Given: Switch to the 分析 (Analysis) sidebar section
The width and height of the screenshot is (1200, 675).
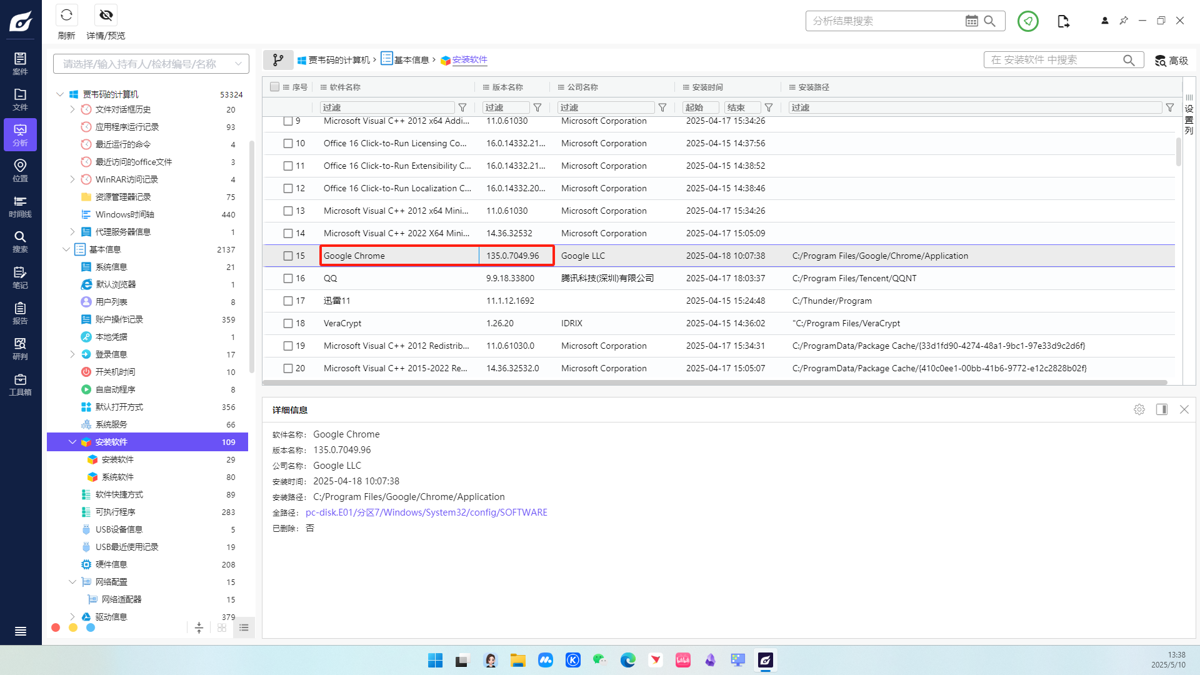Looking at the screenshot, I should click(20, 135).
